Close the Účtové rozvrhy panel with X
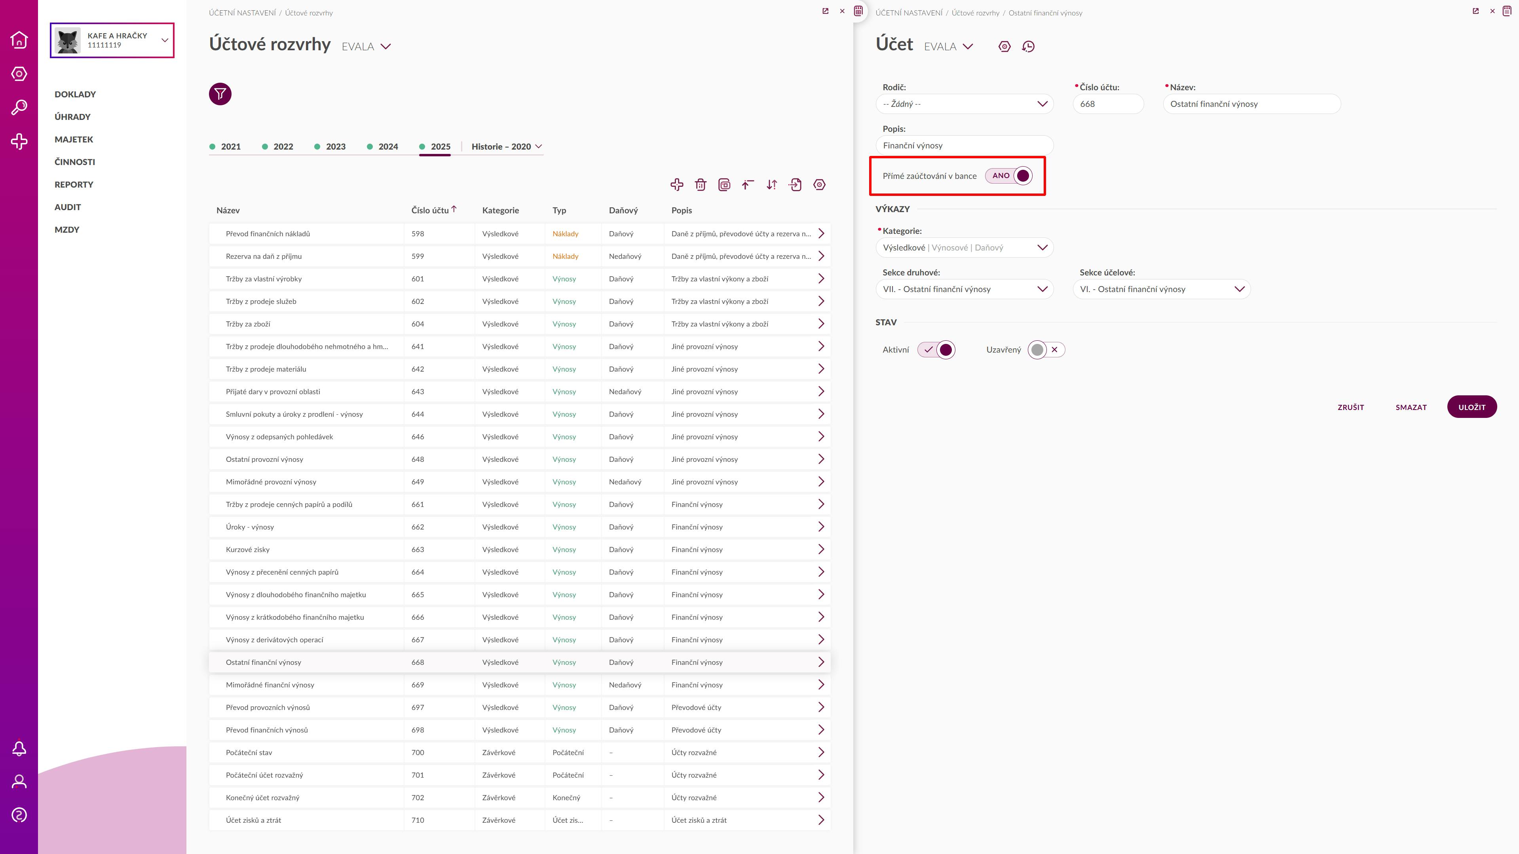 click(842, 11)
